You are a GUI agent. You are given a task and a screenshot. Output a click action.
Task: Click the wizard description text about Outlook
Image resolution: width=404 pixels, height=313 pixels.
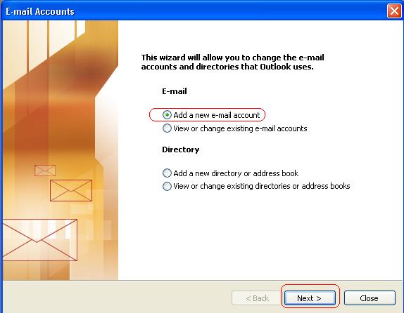click(x=233, y=62)
